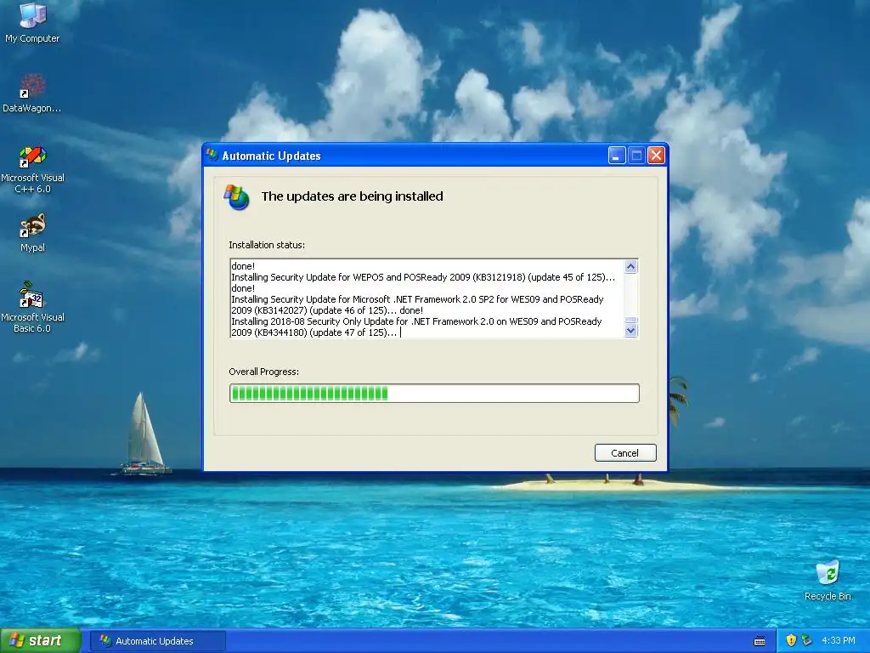Click the Overall Progress bar
Viewport: 870px width, 653px height.
point(434,393)
